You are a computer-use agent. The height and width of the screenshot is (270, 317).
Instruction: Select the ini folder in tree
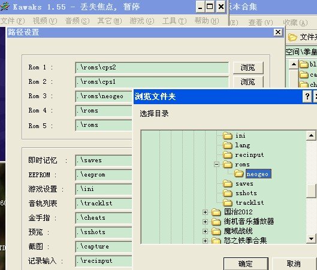point(240,136)
